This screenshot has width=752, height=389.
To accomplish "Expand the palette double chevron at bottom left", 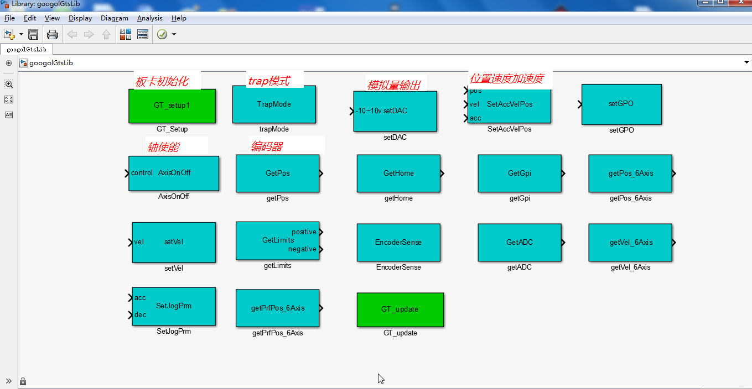I will pos(9,381).
